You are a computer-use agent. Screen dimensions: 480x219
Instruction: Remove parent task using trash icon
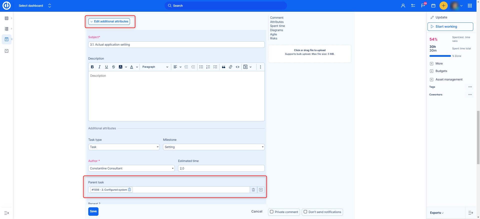(x=253, y=190)
